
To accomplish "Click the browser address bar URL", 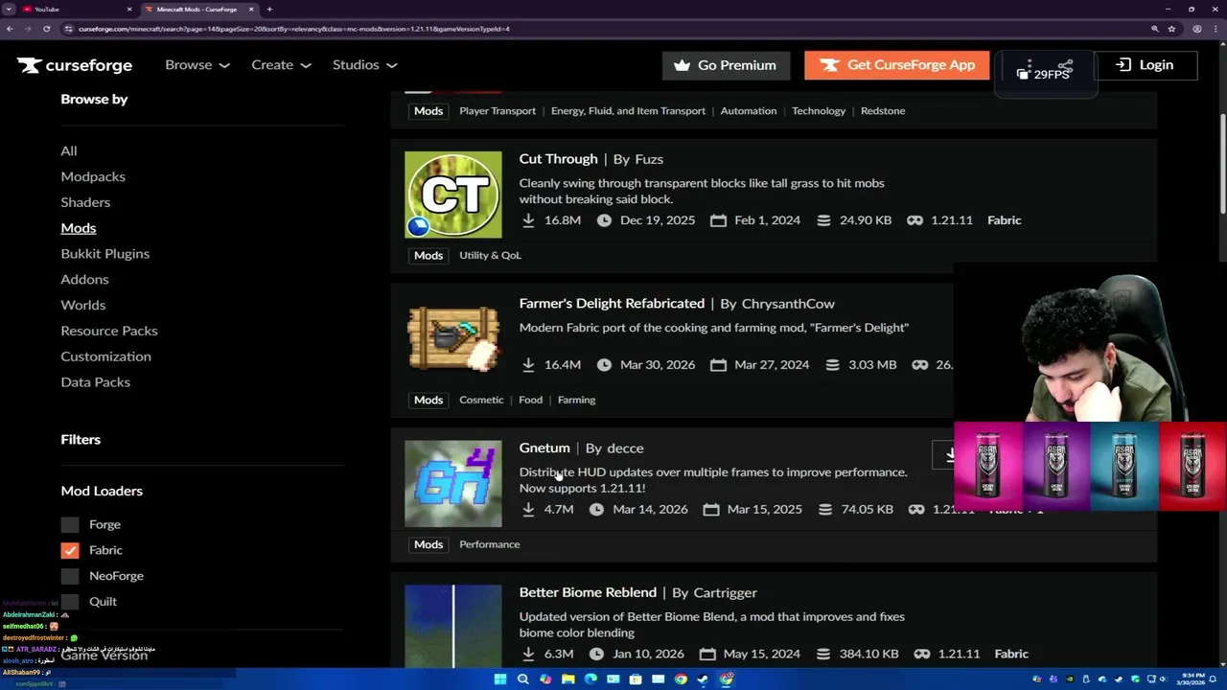I will (x=293, y=29).
